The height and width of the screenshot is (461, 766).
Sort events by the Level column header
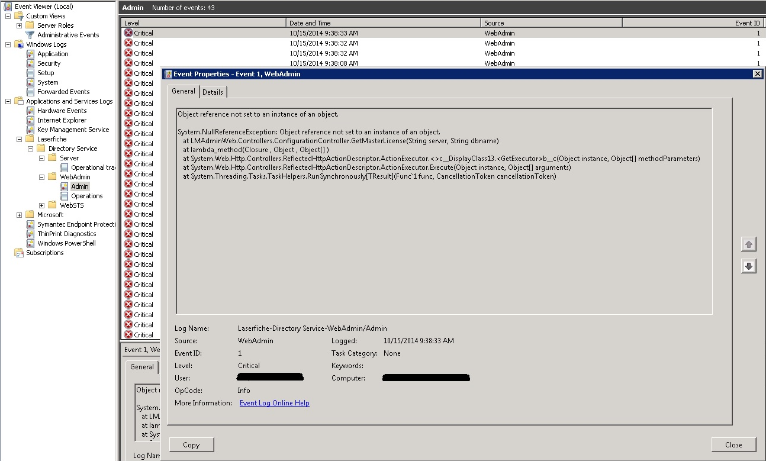[204, 23]
